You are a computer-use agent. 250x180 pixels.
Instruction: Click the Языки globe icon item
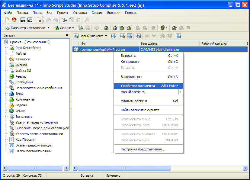click(x=20, y=111)
